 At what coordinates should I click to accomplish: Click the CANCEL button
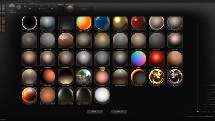pyautogui.click(x=119, y=112)
